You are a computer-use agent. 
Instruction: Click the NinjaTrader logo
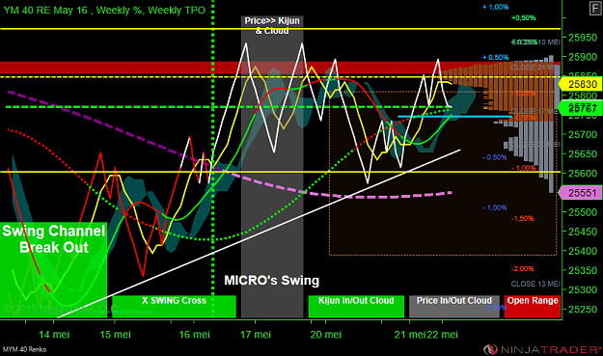coord(542,349)
